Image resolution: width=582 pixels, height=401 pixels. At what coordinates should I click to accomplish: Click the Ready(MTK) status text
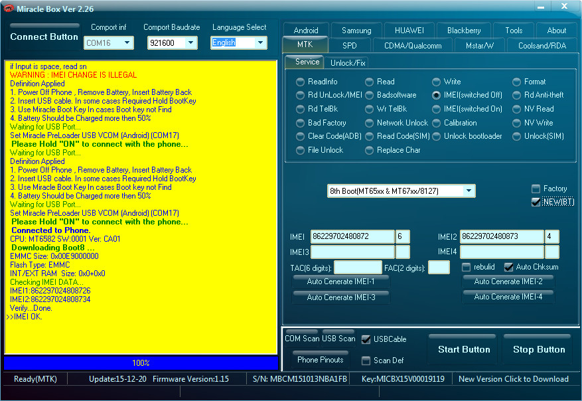click(35, 379)
